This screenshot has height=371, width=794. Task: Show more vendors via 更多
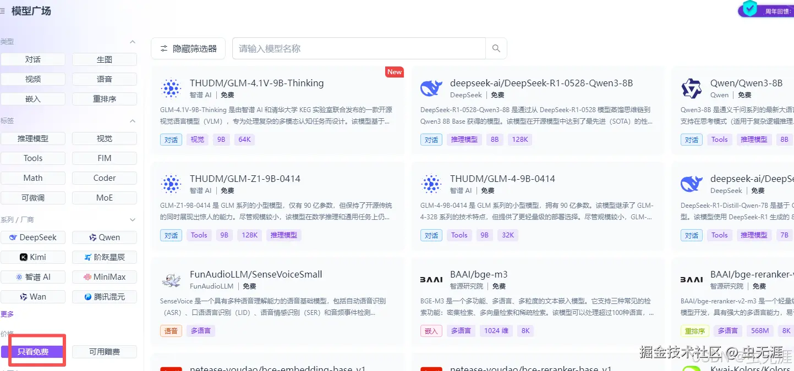(7, 314)
